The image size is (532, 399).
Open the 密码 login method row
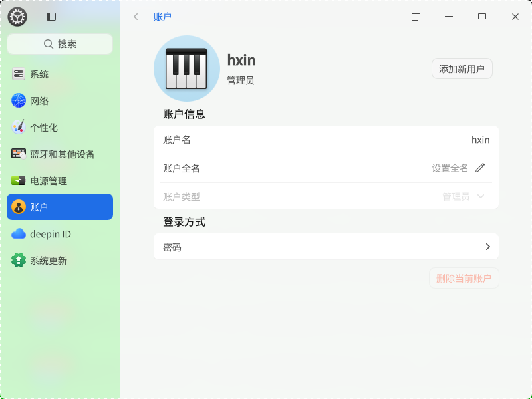(x=326, y=247)
